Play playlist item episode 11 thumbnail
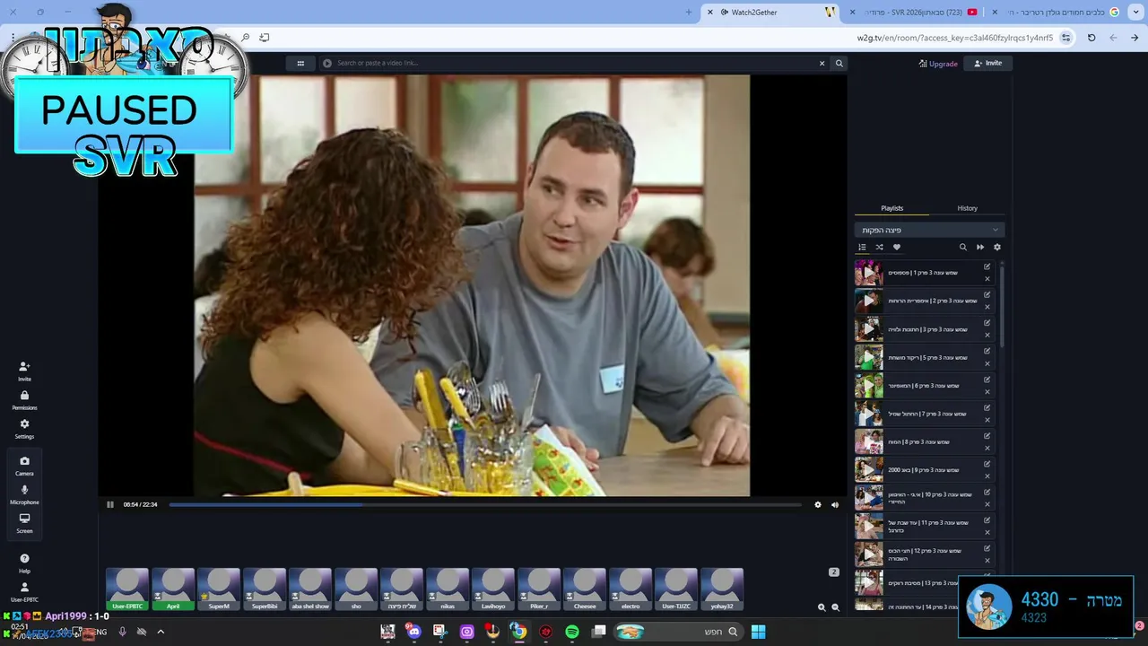Image resolution: width=1148 pixels, height=646 pixels. [x=868, y=526]
